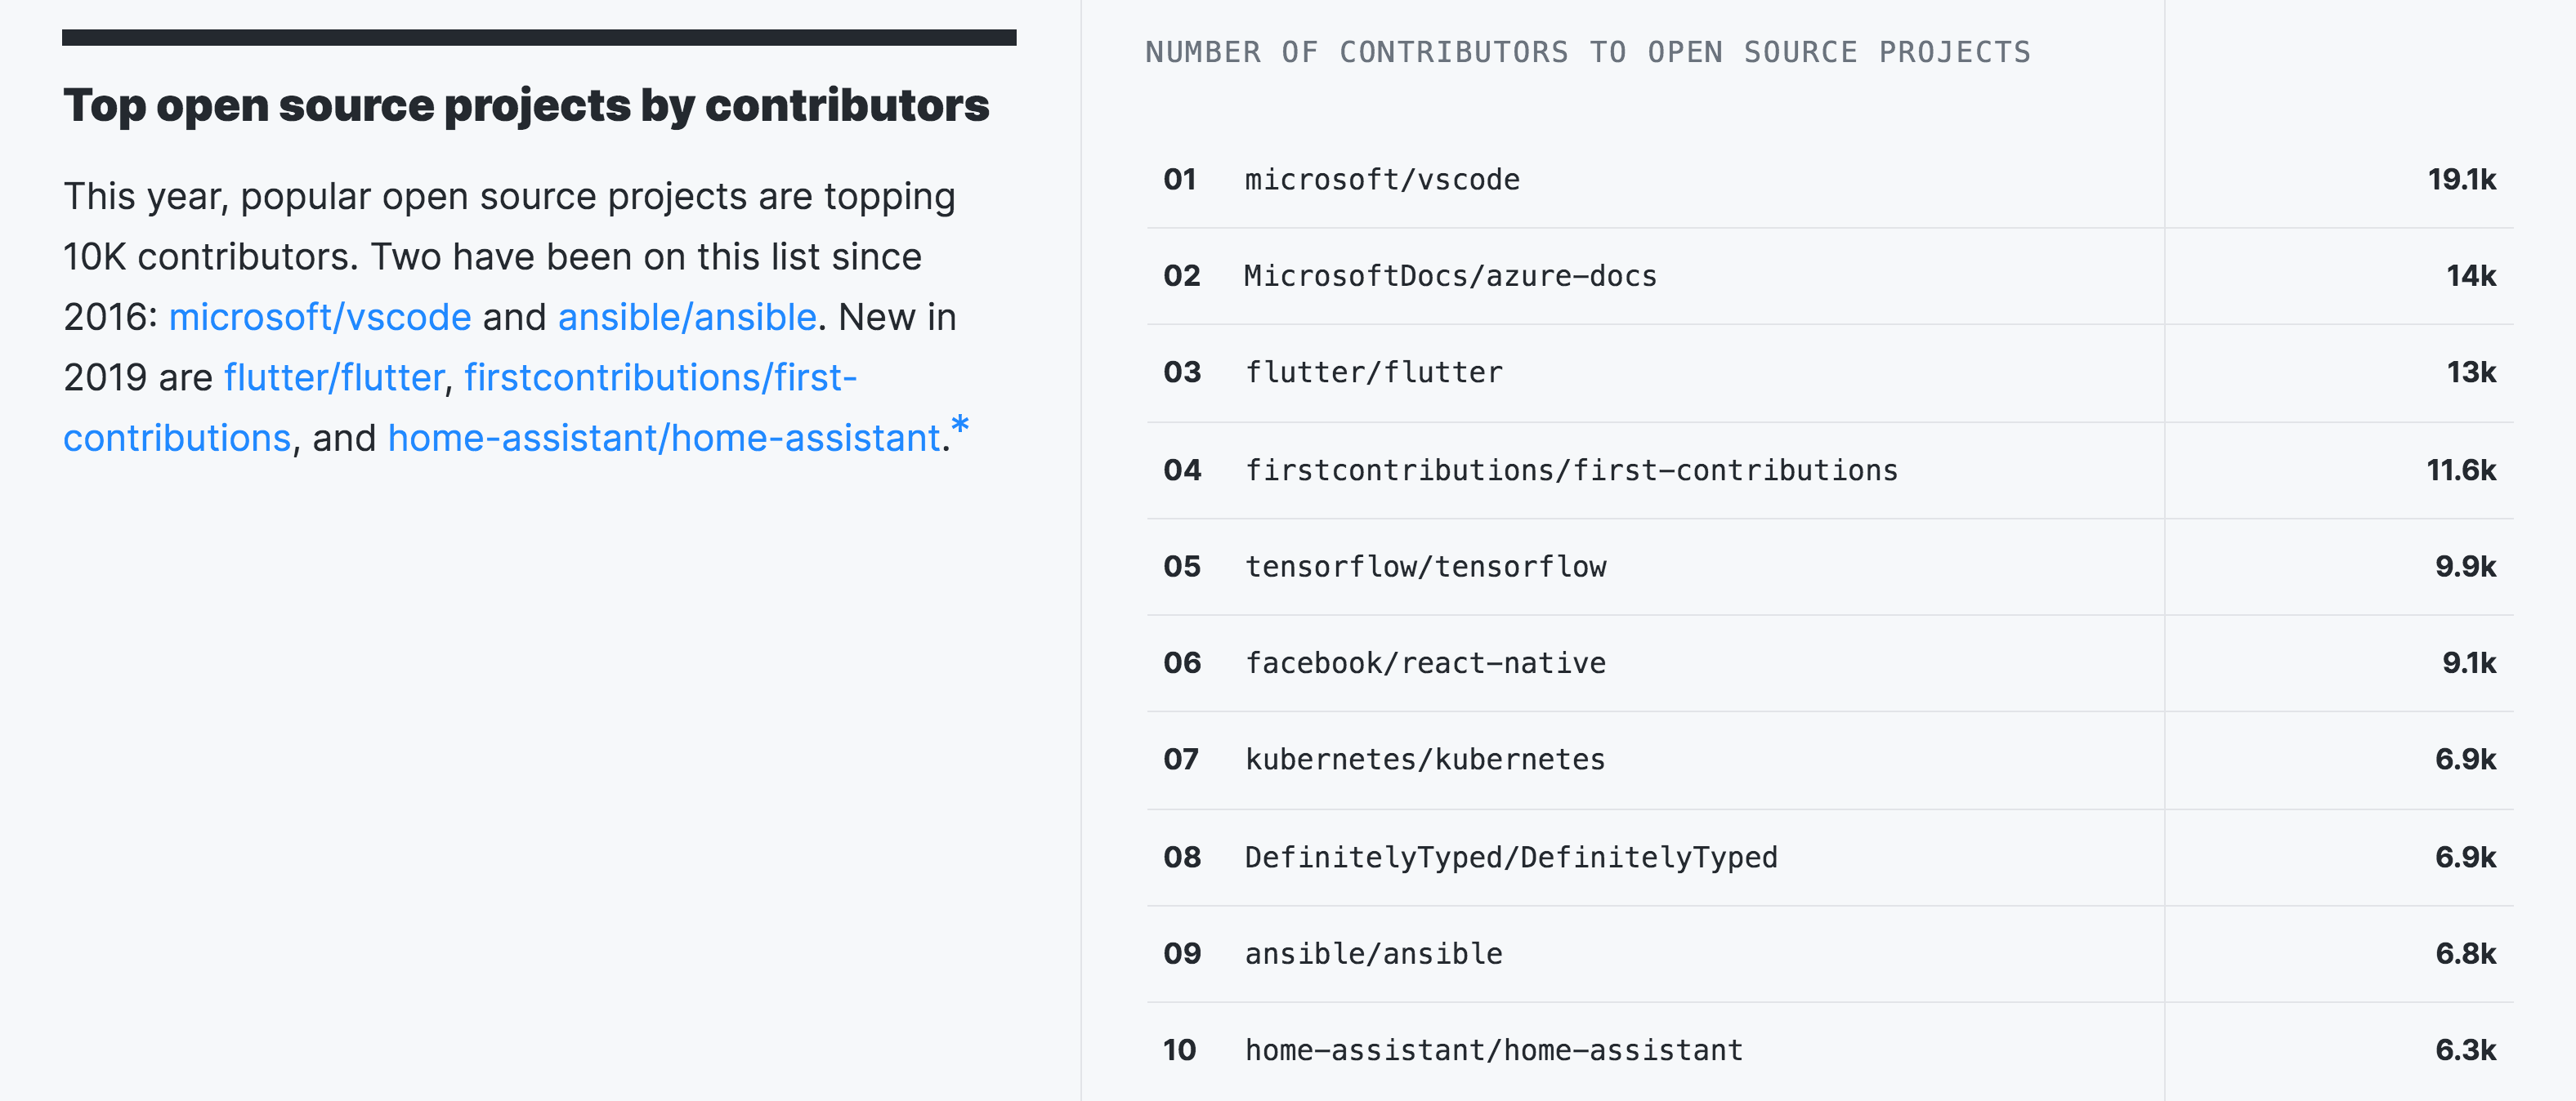Click the 11.6k contributors value
This screenshot has width=2576, height=1101.
tap(2459, 470)
